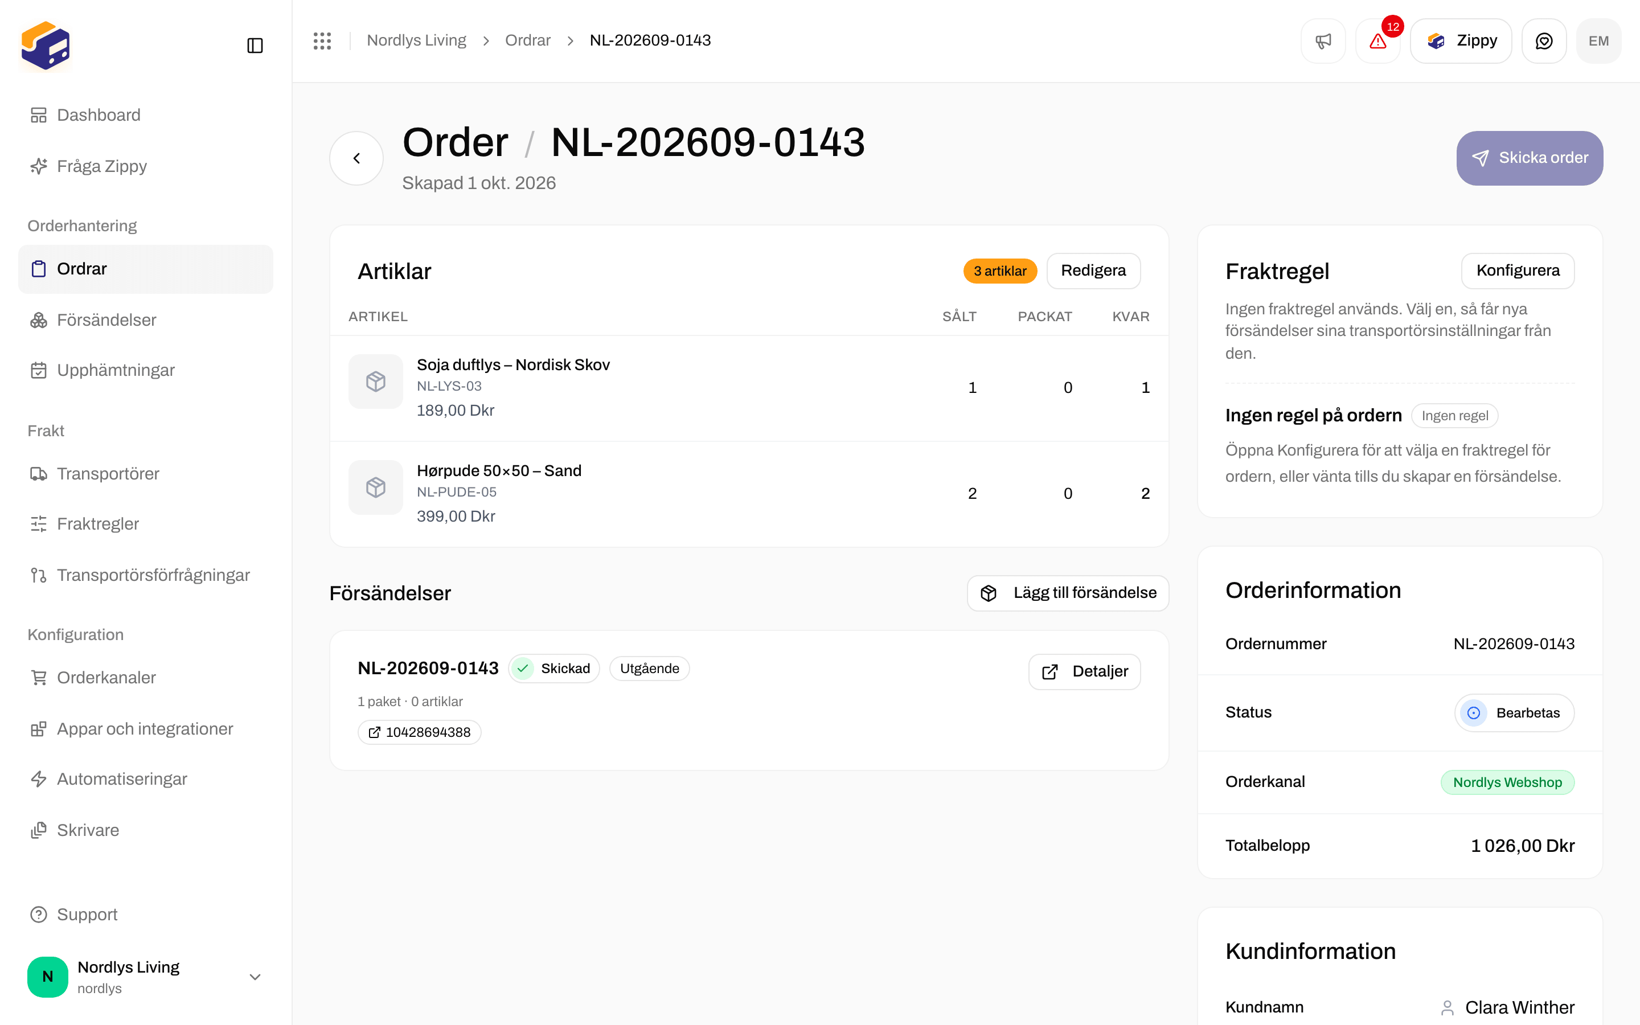This screenshot has height=1025, width=1640.
Task: Open alerts with 12 notifications
Action: click(1377, 40)
